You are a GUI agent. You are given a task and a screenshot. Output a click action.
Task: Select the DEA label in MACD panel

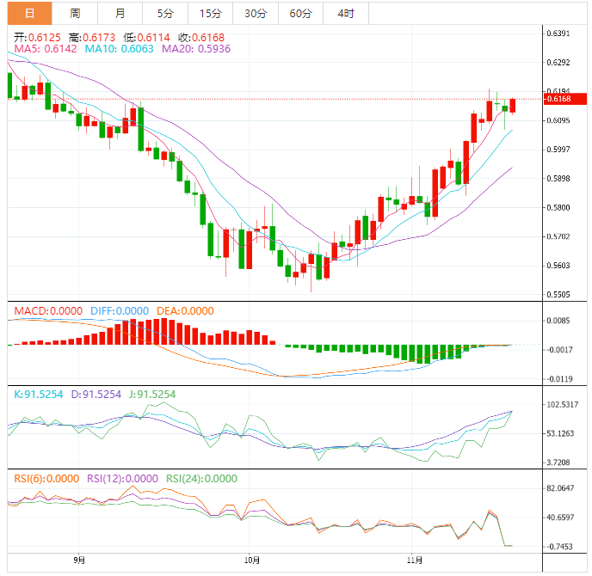185,311
